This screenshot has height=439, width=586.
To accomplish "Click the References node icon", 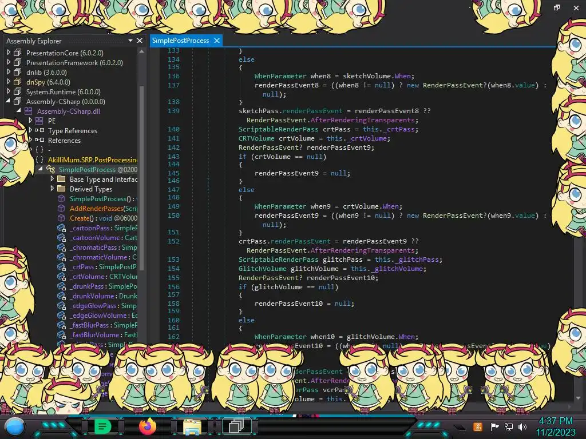I will click(39, 140).
